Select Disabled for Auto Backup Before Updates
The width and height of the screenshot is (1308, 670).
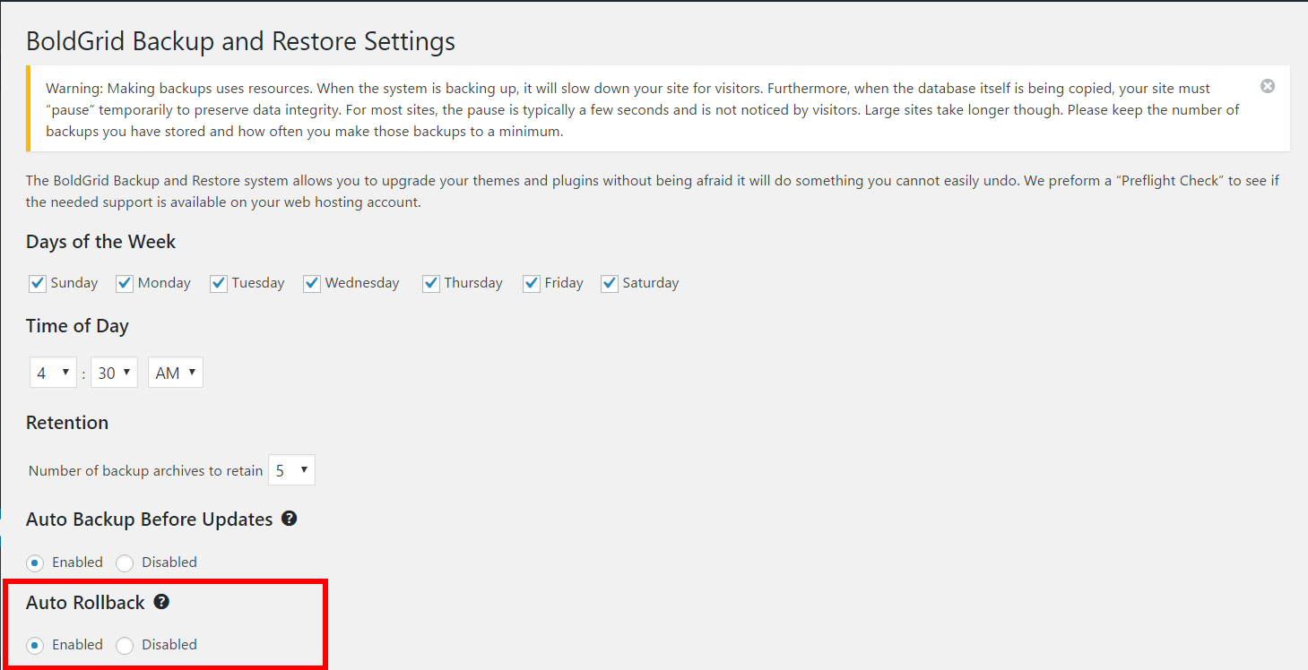point(125,563)
